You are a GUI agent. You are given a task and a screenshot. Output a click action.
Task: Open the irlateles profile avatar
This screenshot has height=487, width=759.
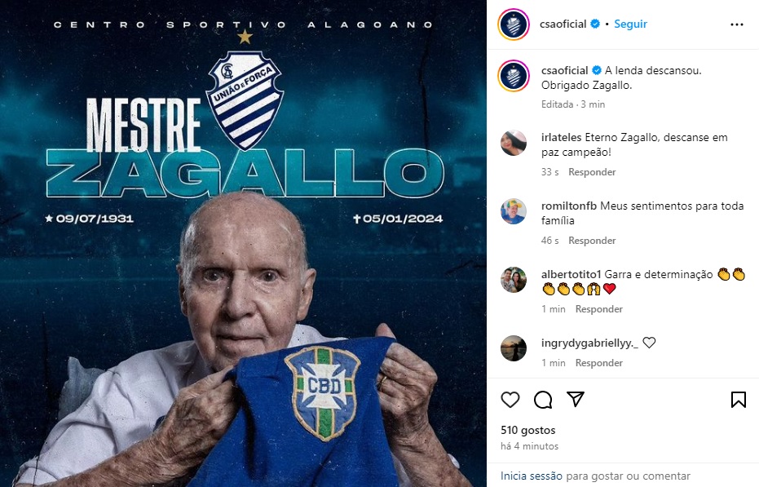pos(513,143)
